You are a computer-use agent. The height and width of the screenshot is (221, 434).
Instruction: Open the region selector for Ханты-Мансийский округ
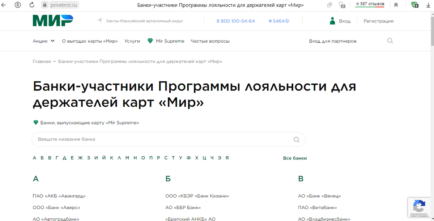(144, 21)
